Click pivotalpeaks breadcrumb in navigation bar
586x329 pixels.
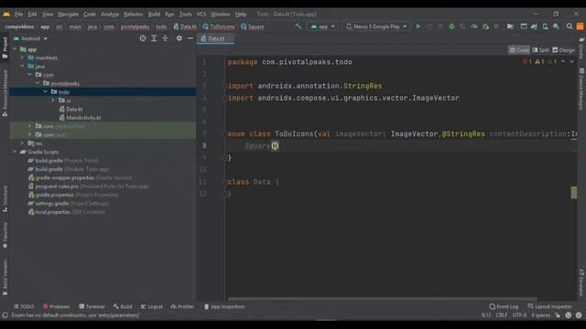135,27
